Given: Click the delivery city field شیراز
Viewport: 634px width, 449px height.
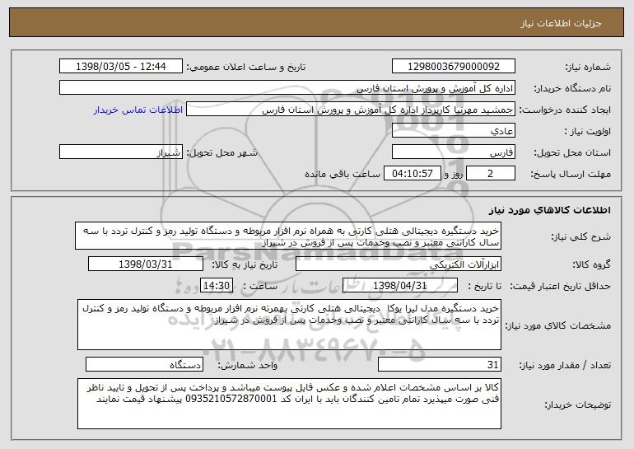Looking at the screenshot, I should pyautogui.click(x=121, y=152).
